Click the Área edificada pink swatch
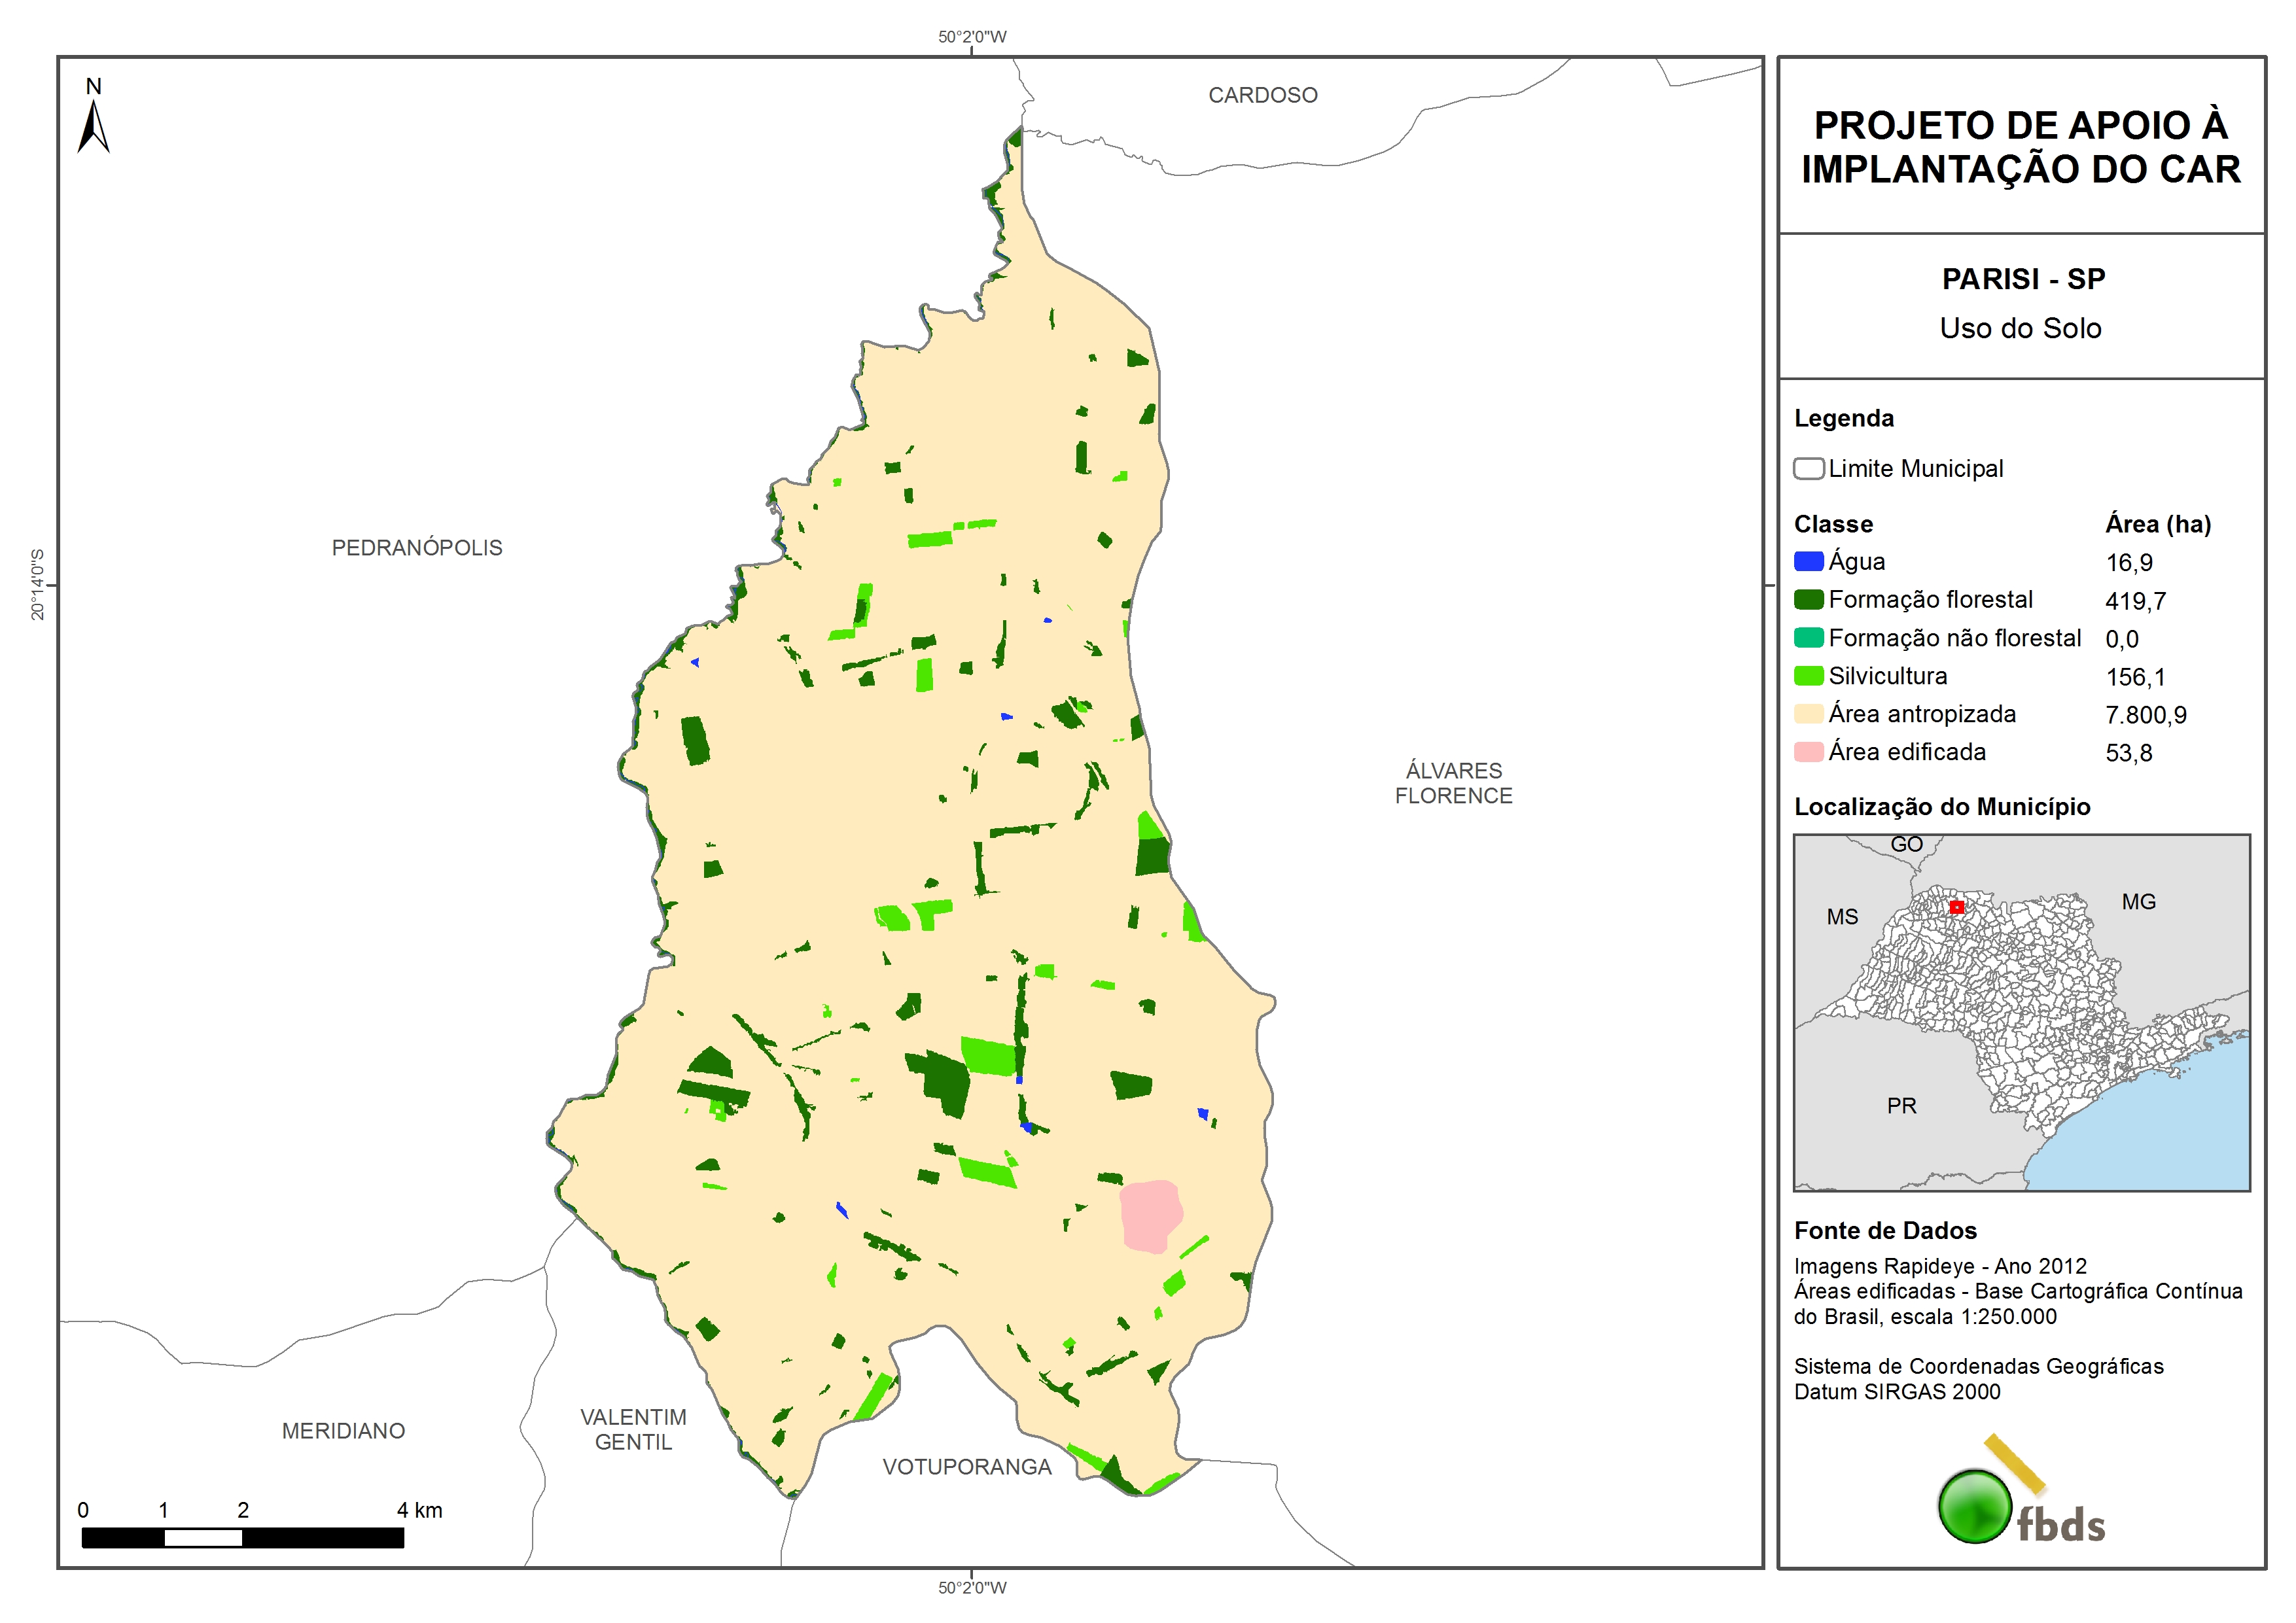The height and width of the screenshot is (1623, 2296). (x=1808, y=752)
